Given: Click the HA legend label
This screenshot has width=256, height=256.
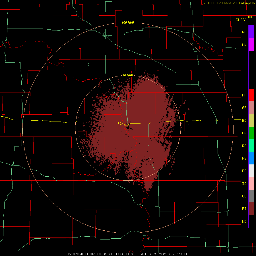Looking at the screenshot, I should 244,95.
